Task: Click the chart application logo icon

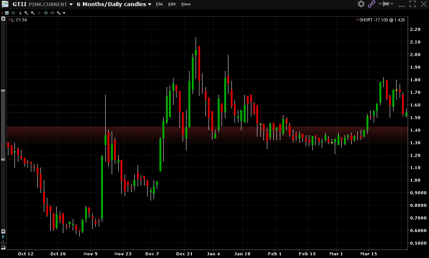Action: 5,4
